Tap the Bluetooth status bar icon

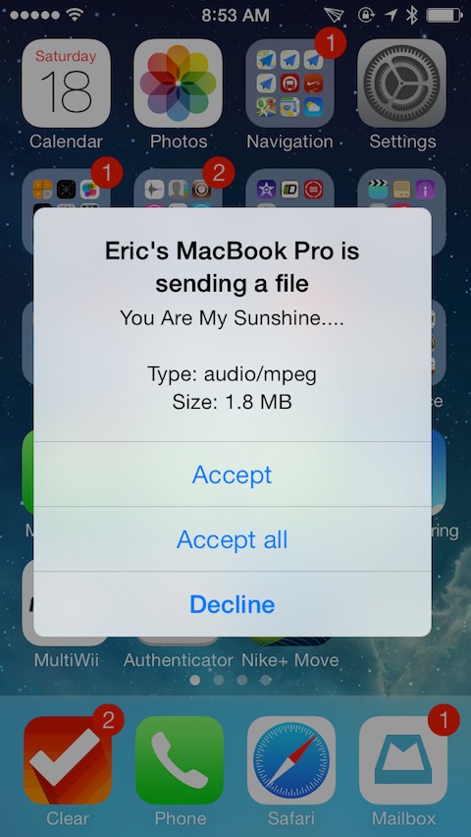pos(411,15)
